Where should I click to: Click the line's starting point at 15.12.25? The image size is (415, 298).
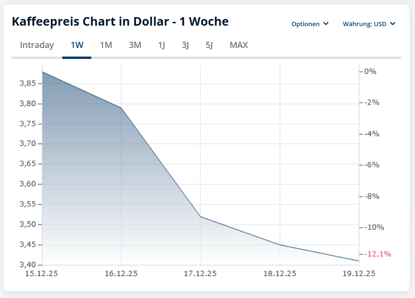coord(42,72)
